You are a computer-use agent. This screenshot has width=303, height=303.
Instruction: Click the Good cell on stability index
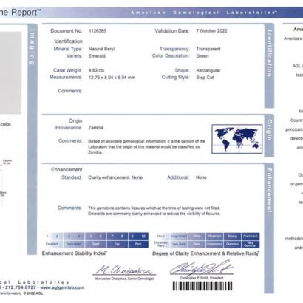pos(95,244)
